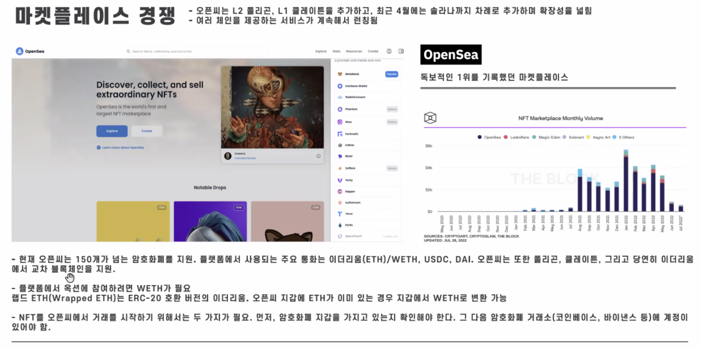Click the Dapper wallet icon
The image size is (701, 348).
[340, 191]
